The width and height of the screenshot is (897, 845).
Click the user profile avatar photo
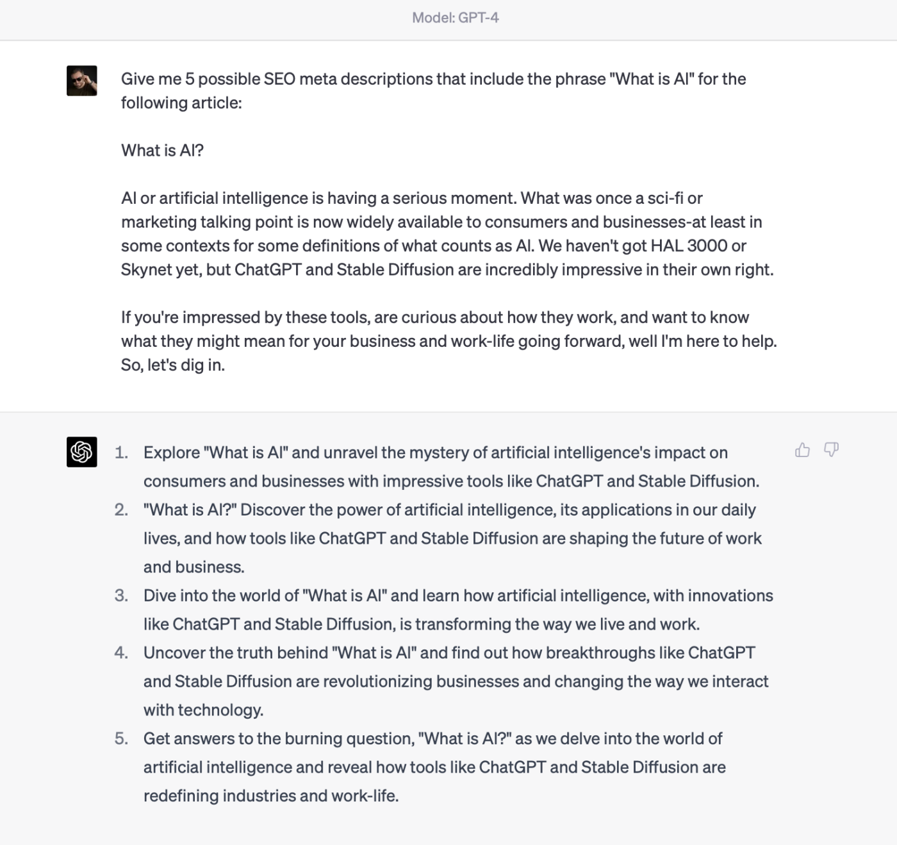(82, 81)
